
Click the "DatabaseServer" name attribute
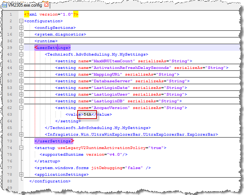click(x=105, y=81)
